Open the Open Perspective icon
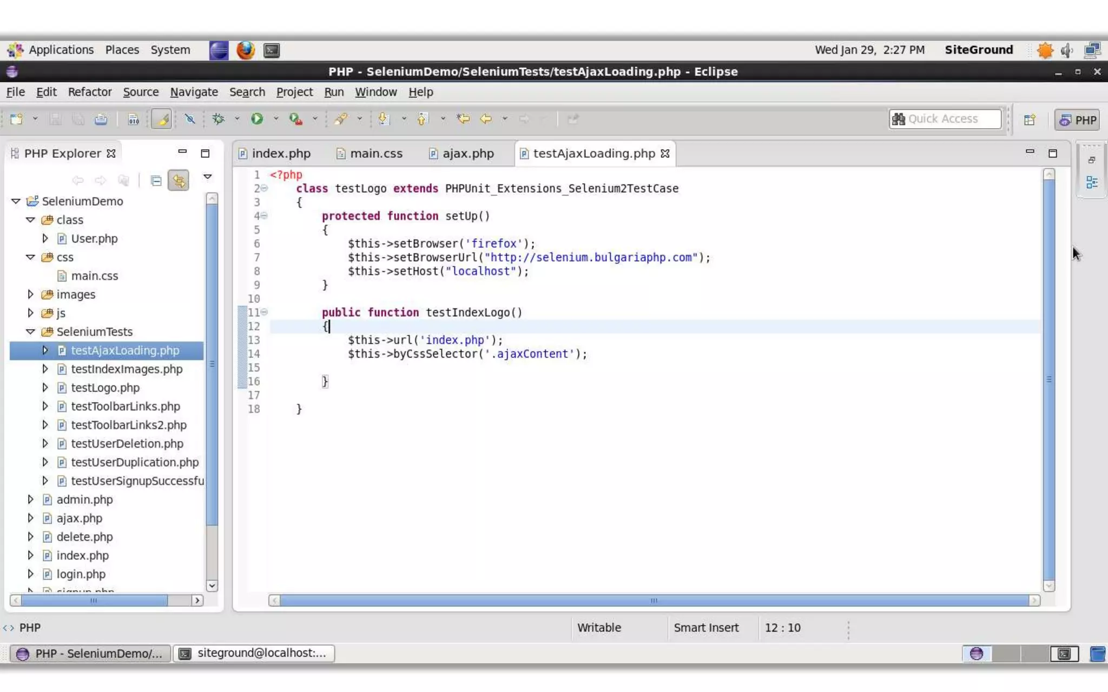Screen dimensions: 1108x692 (1030, 120)
